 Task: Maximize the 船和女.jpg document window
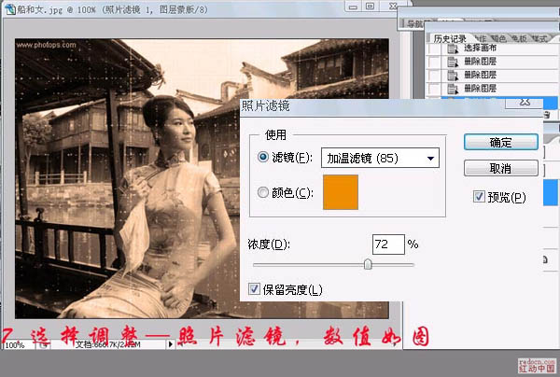click(371, 7)
